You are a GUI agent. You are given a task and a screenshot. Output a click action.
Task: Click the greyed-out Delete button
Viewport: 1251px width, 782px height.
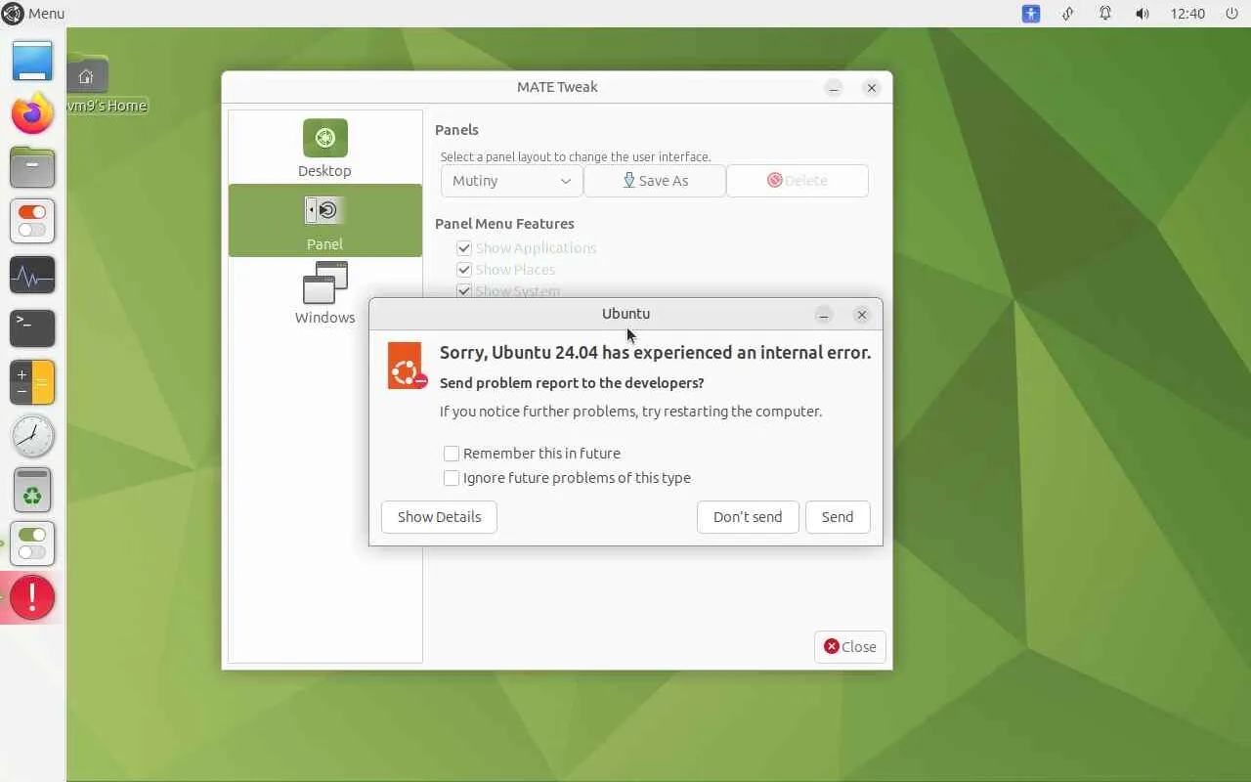pos(798,181)
